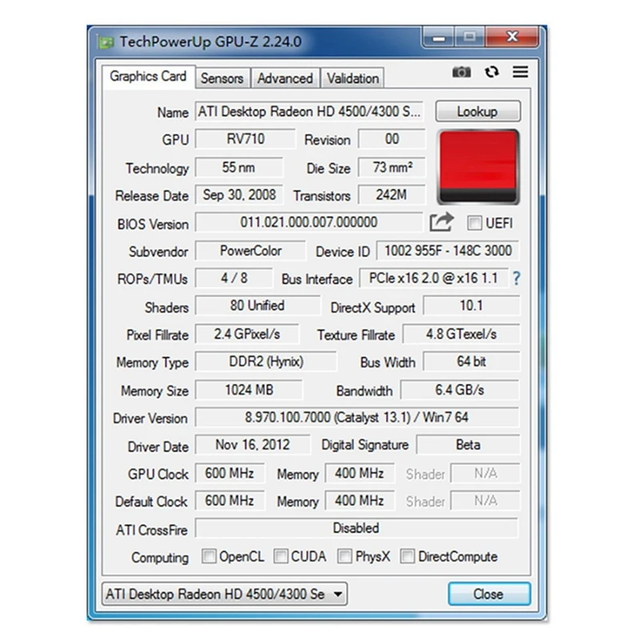640x640 pixels.
Task: Click the ATI CrossFire Disabled field
Action: click(x=357, y=528)
